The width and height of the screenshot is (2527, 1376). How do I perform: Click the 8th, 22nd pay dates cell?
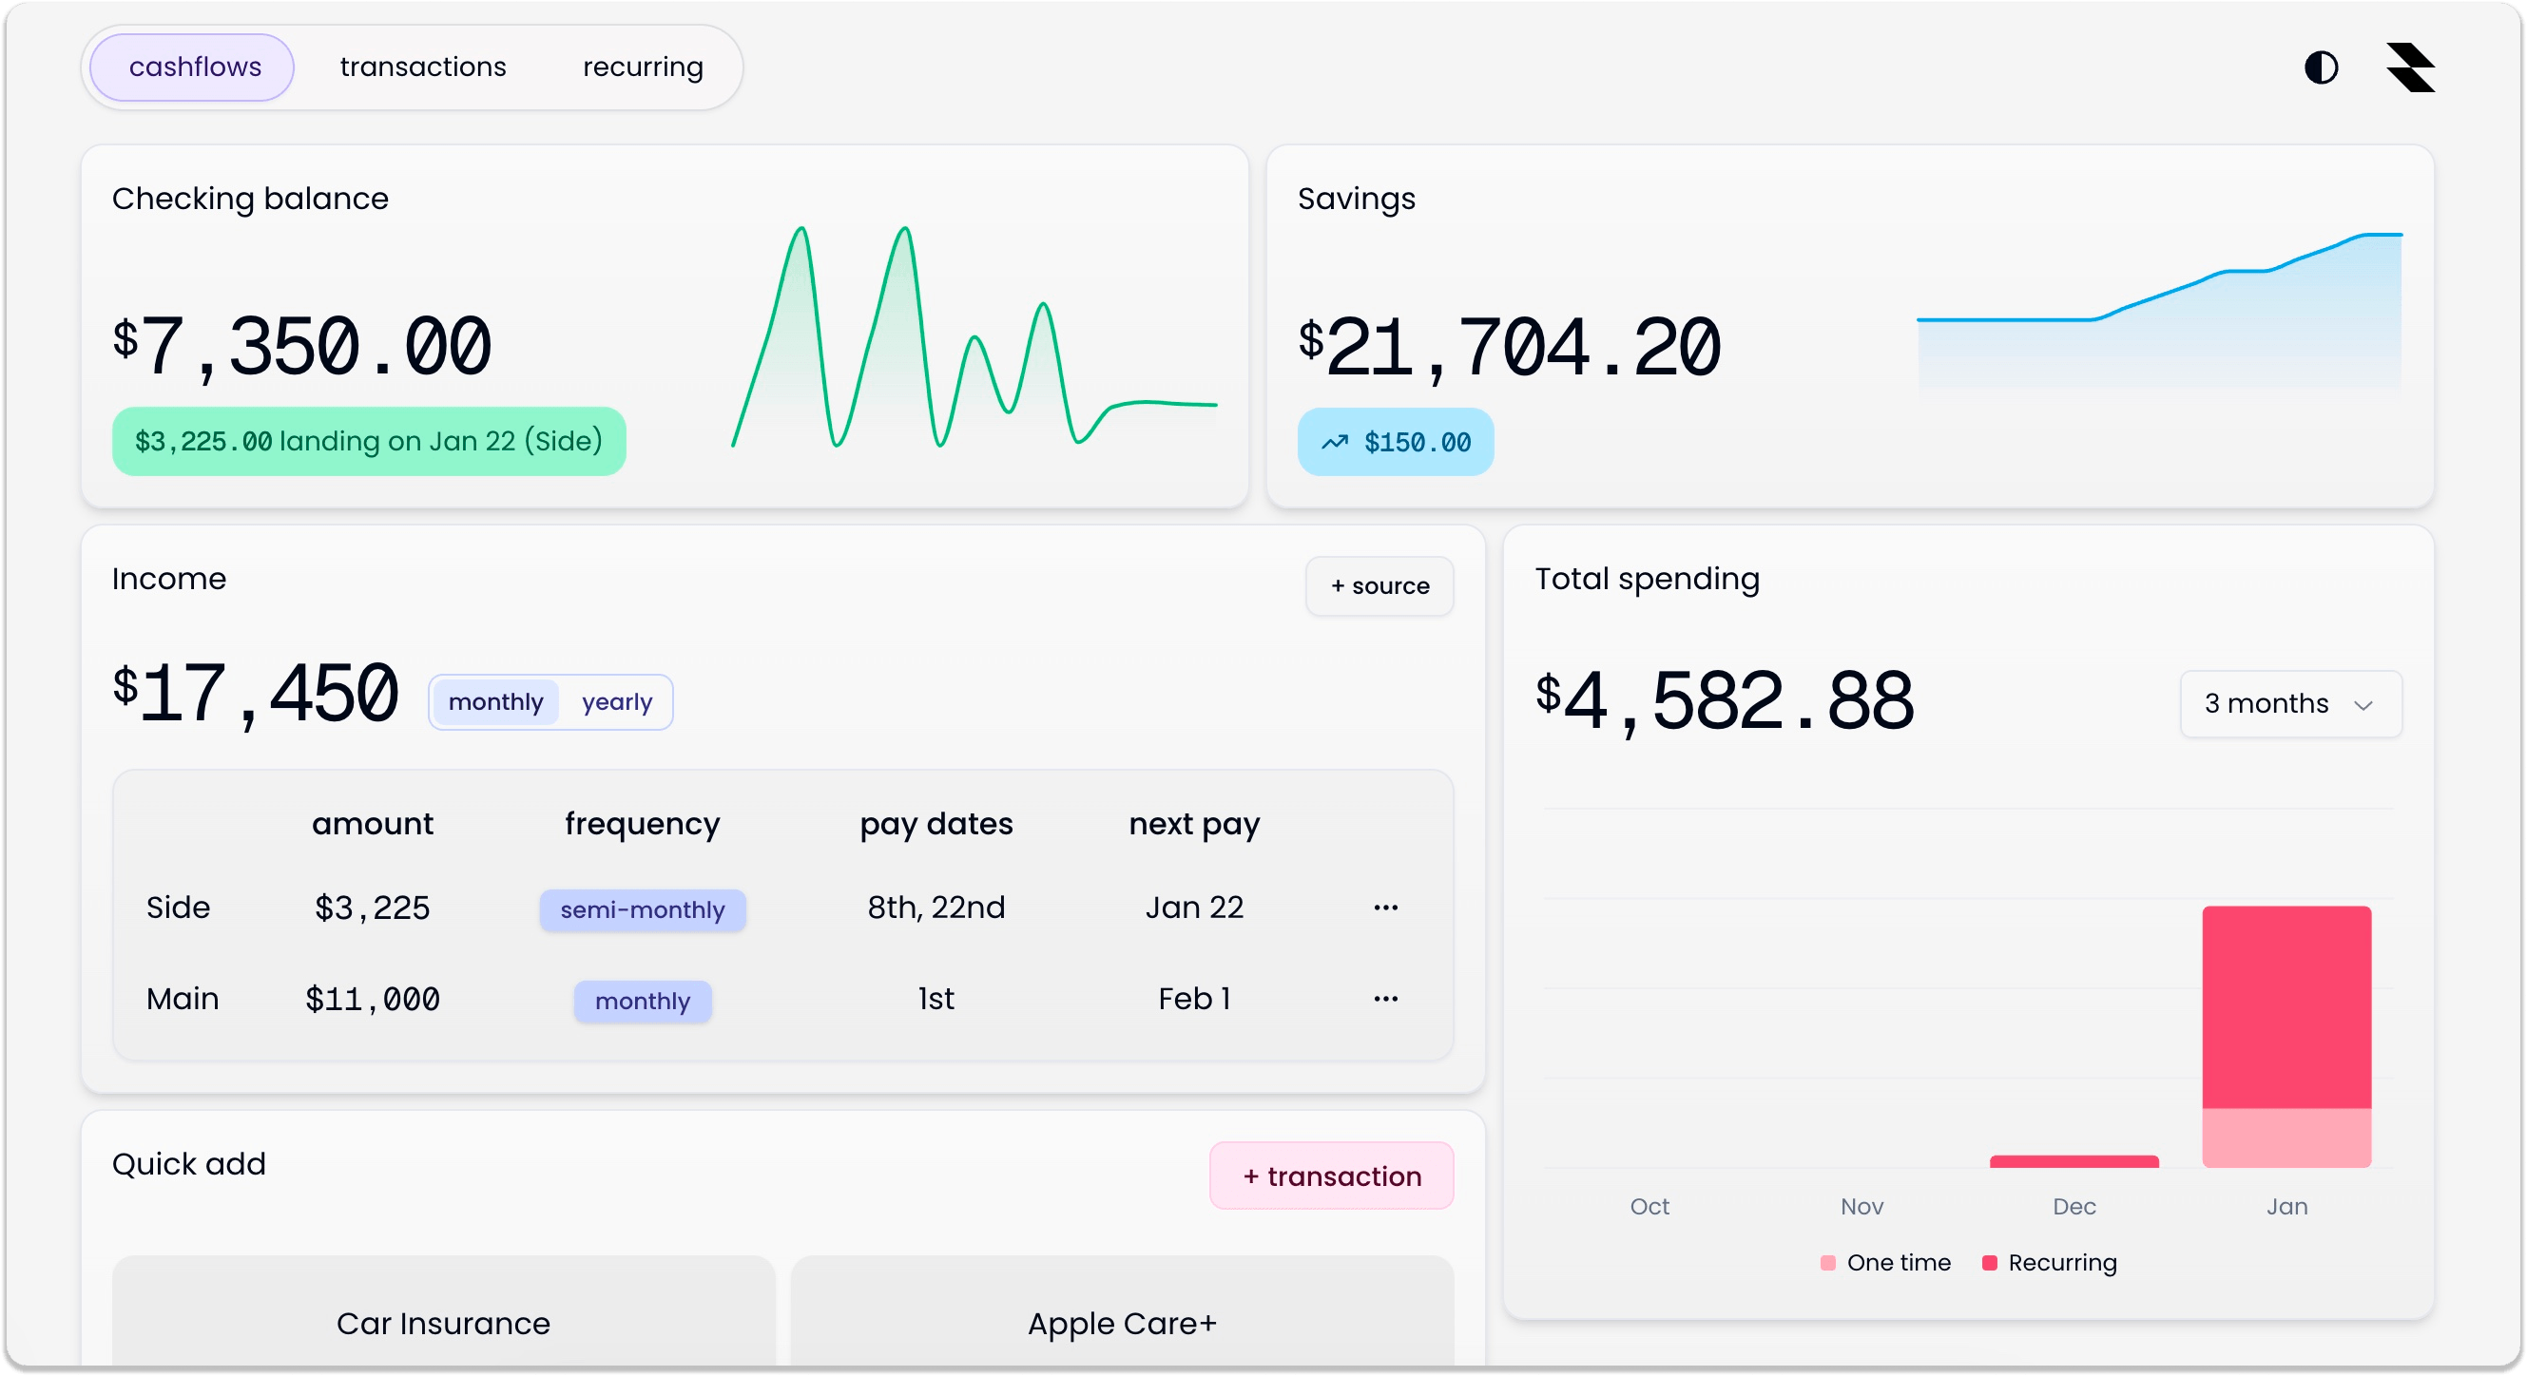pyautogui.click(x=936, y=908)
